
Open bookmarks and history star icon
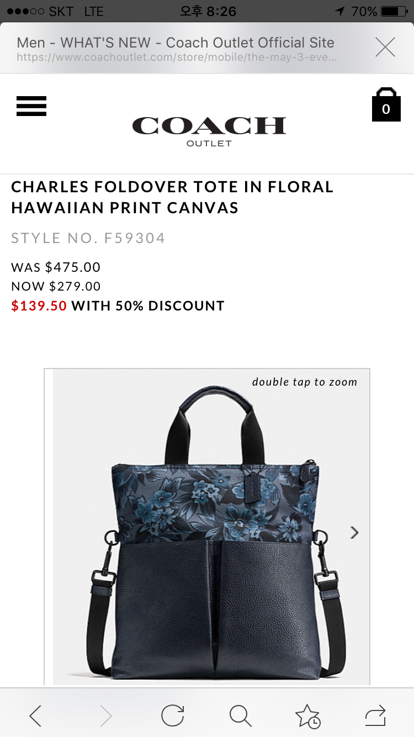308,717
